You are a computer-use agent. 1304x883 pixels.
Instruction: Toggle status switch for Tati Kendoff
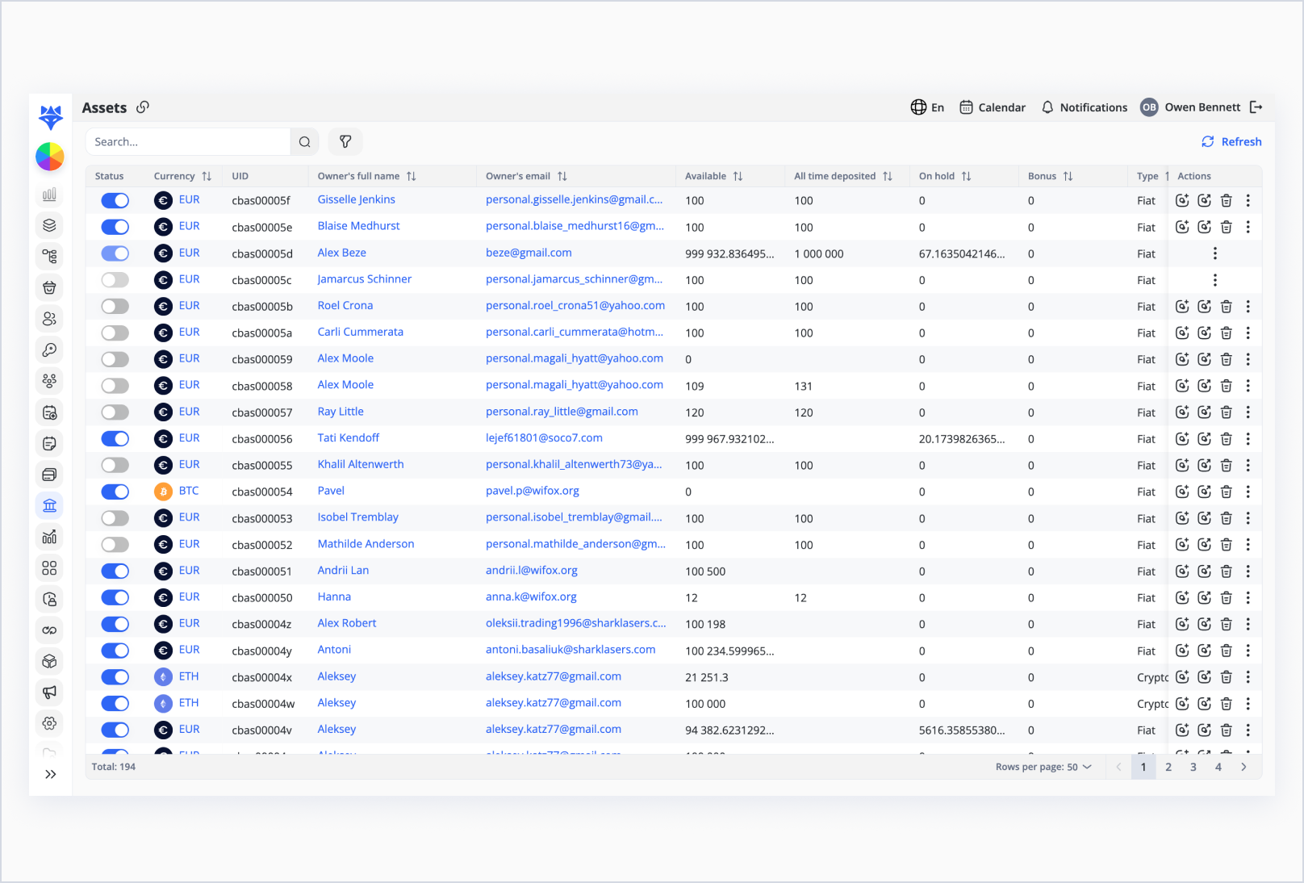coord(115,439)
